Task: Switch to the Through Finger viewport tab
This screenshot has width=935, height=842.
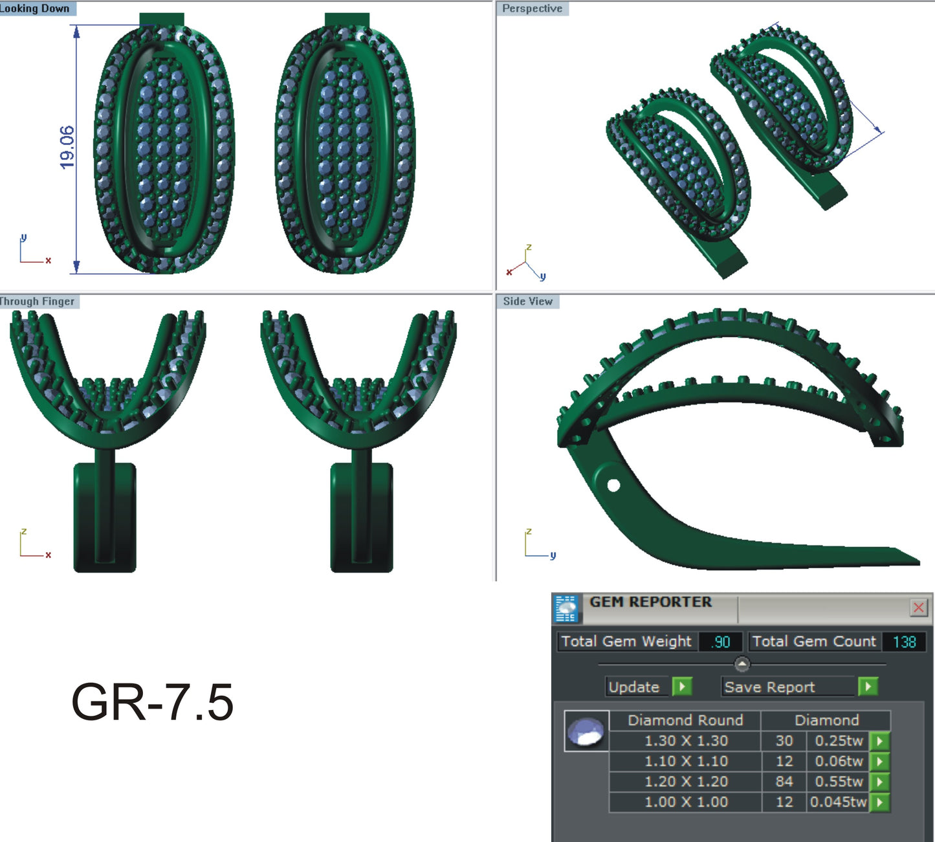Action: (37, 301)
